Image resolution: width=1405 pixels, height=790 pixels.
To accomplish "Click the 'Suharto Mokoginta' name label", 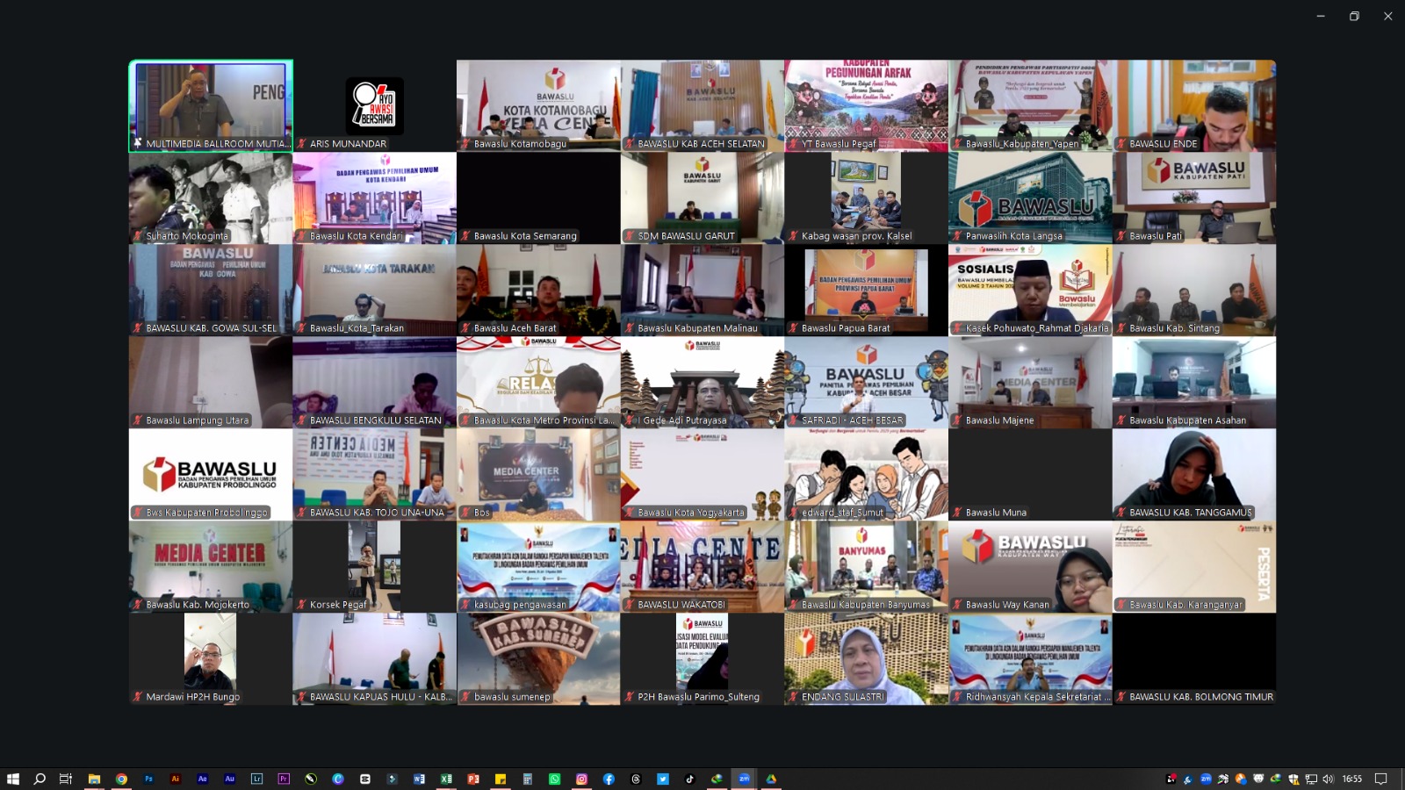I will pyautogui.click(x=187, y=236).
